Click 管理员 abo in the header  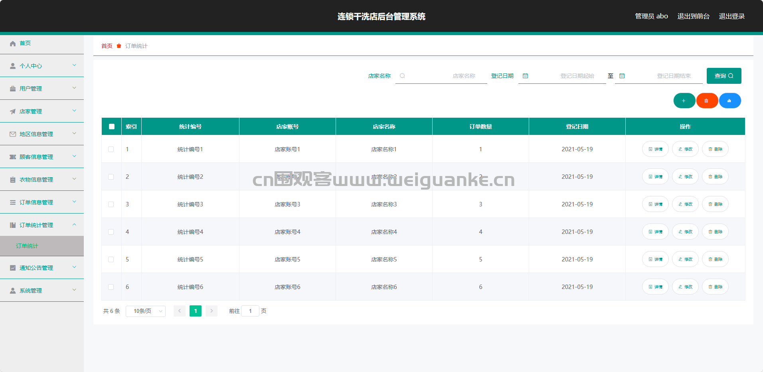point(652,16)
